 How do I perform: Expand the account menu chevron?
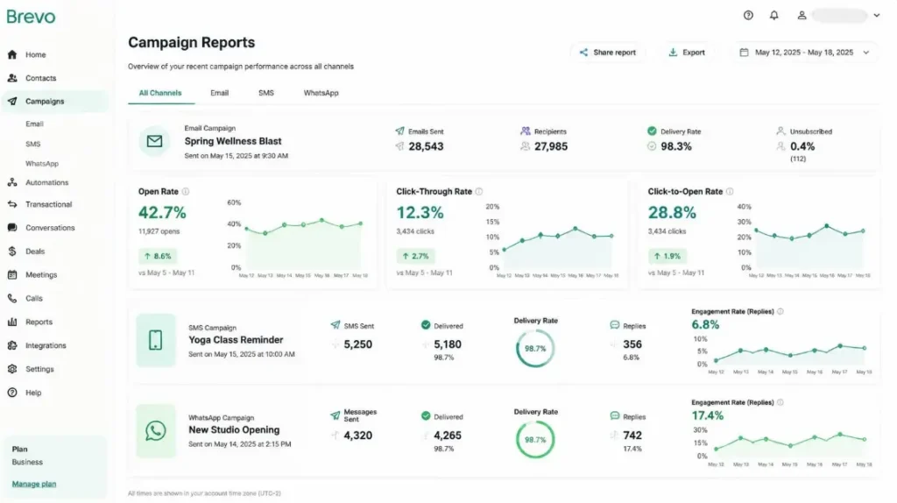(x=876, y=16)
